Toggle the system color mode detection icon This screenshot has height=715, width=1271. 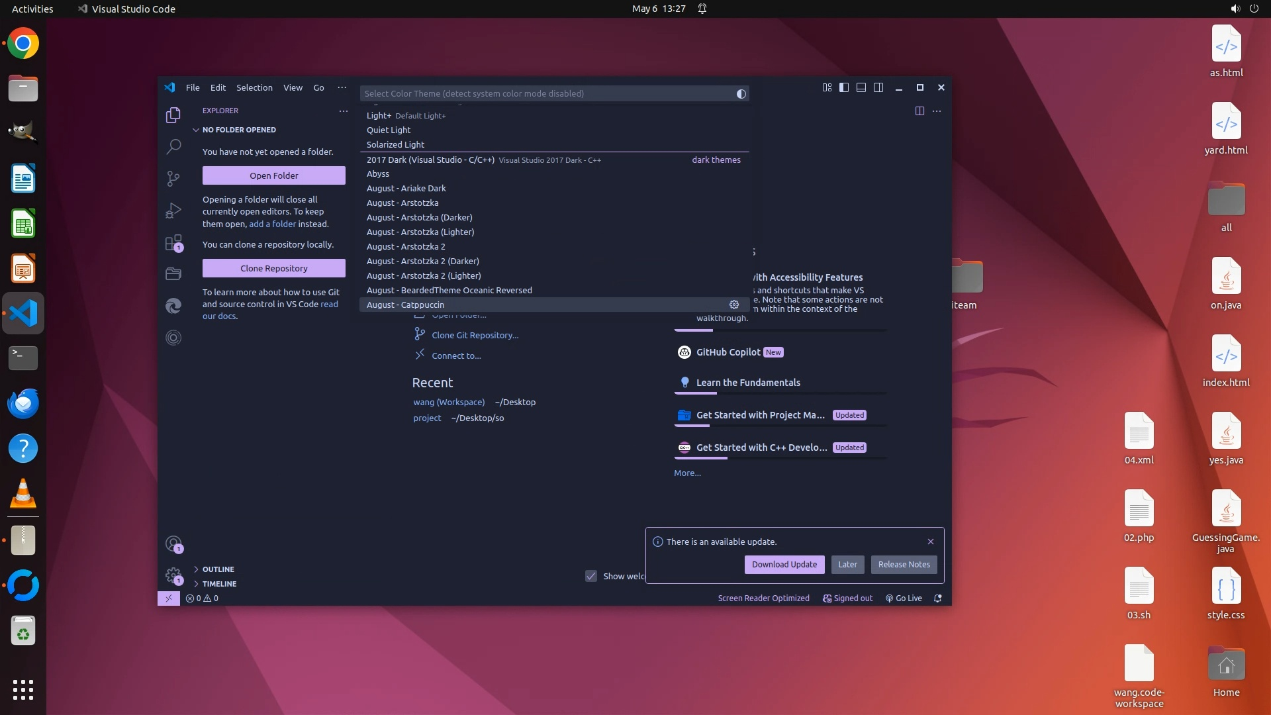point(741,94)
